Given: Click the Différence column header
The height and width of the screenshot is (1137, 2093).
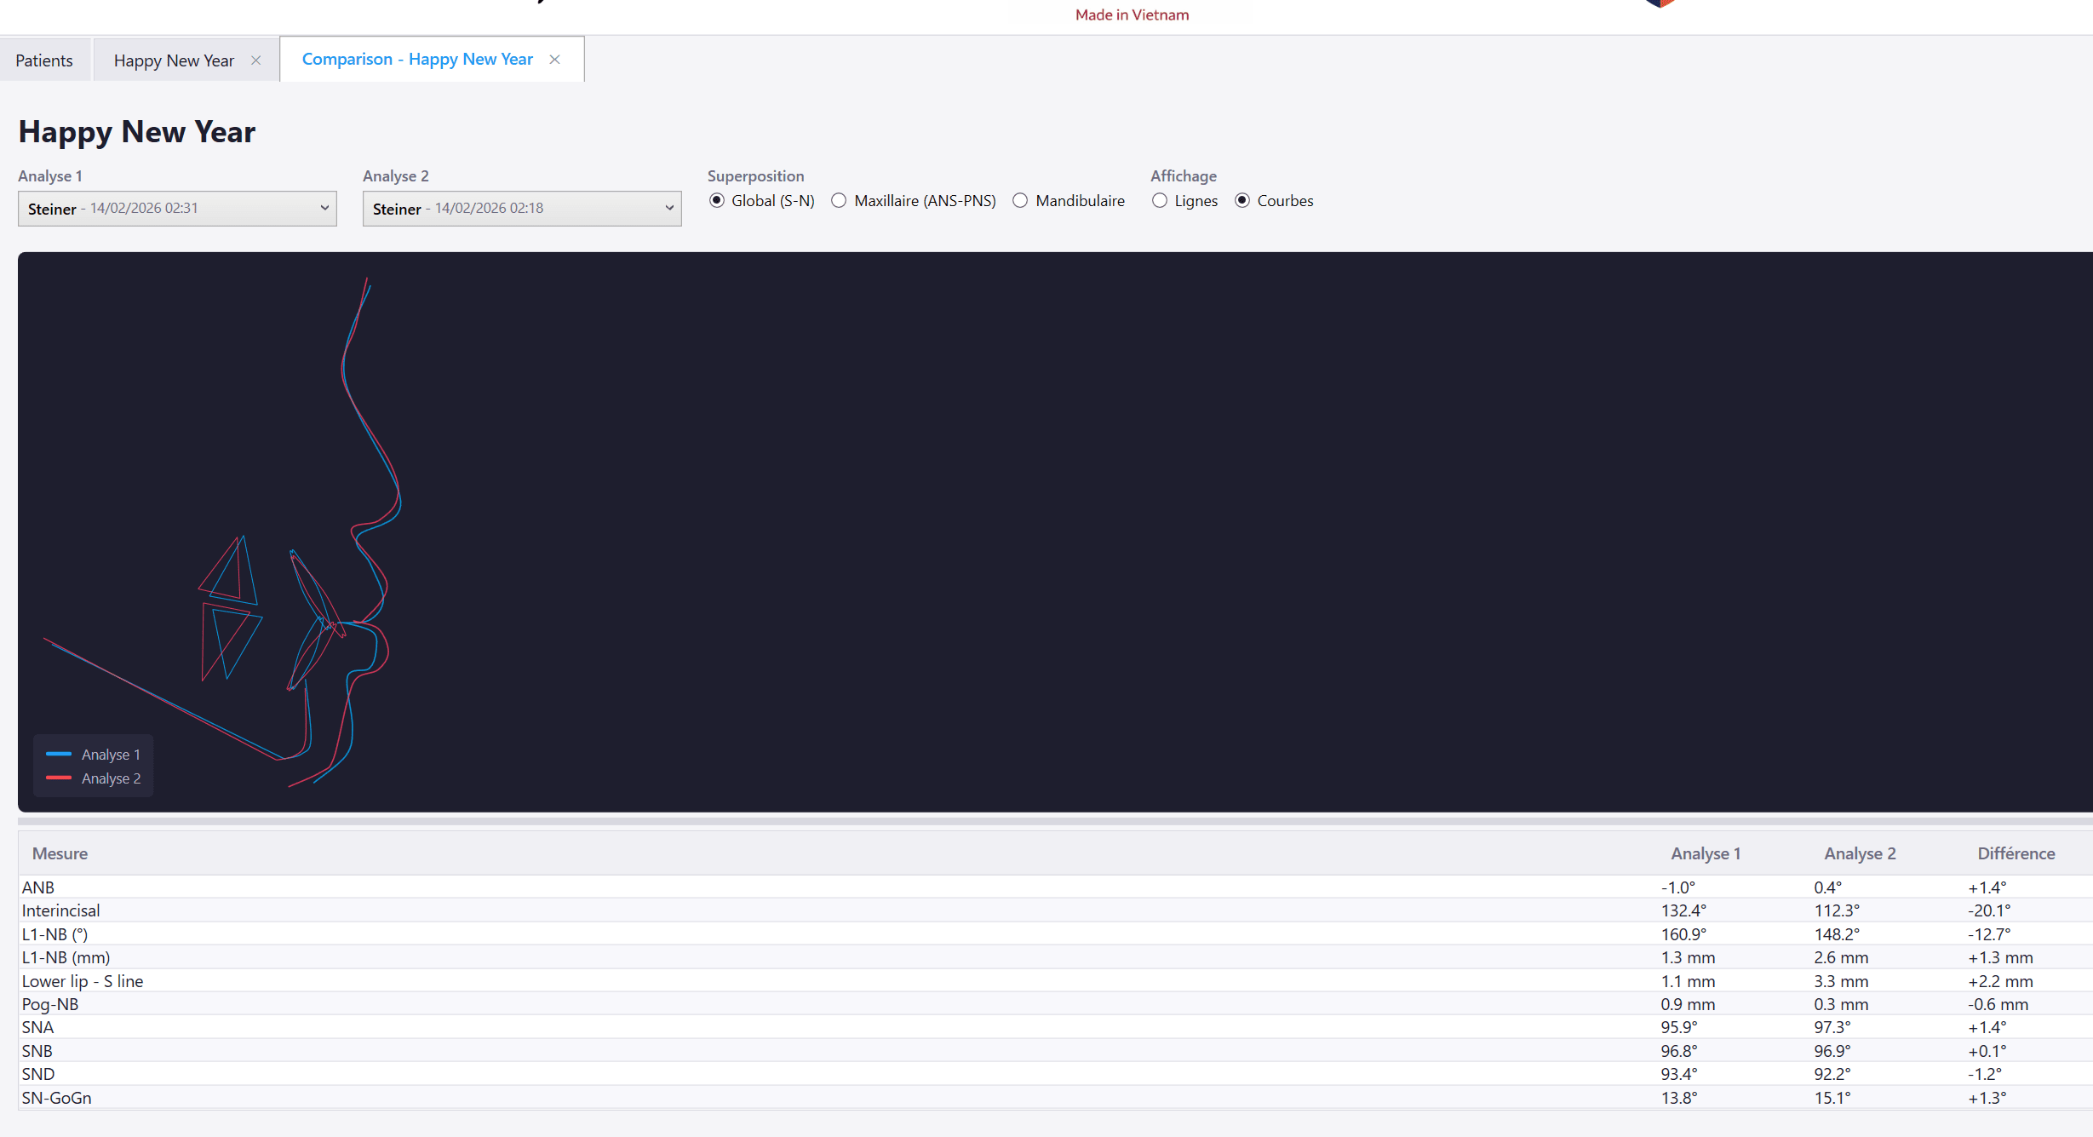Looking at the screenshot, I should [2016, 853].
